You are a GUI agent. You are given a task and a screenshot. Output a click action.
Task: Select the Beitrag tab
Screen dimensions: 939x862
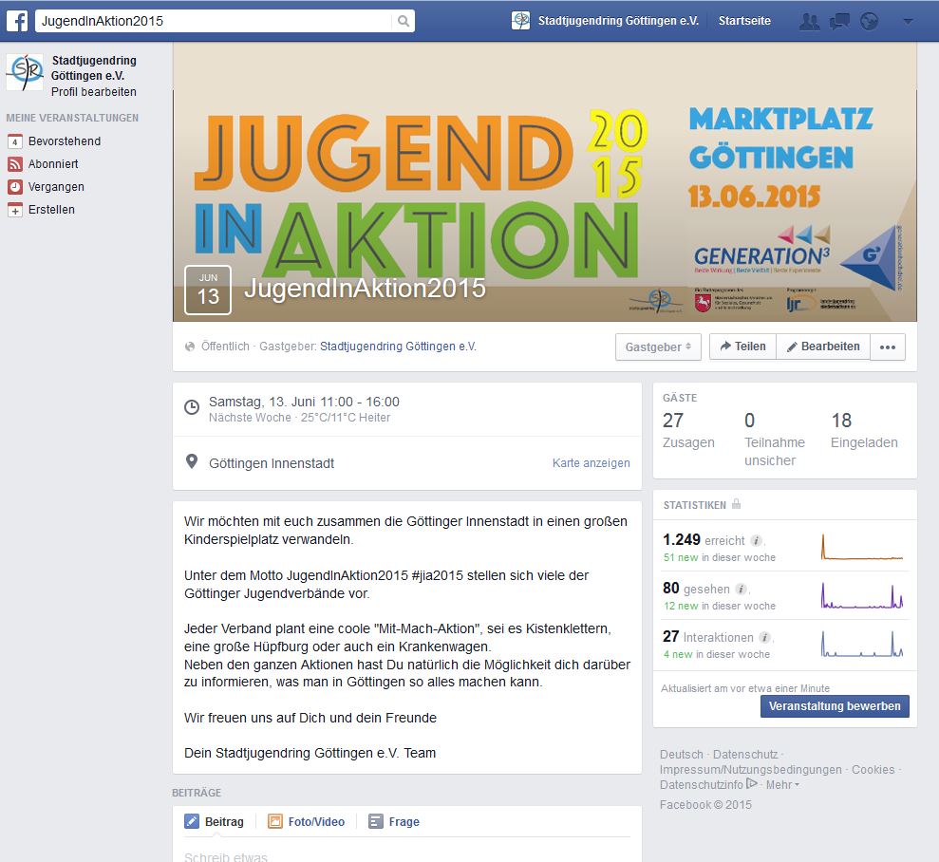215,822
